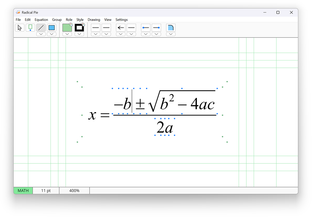Click the 400% zoom level indicator
The height and width of the screenshot is (217, 312).
click(74, 191)
